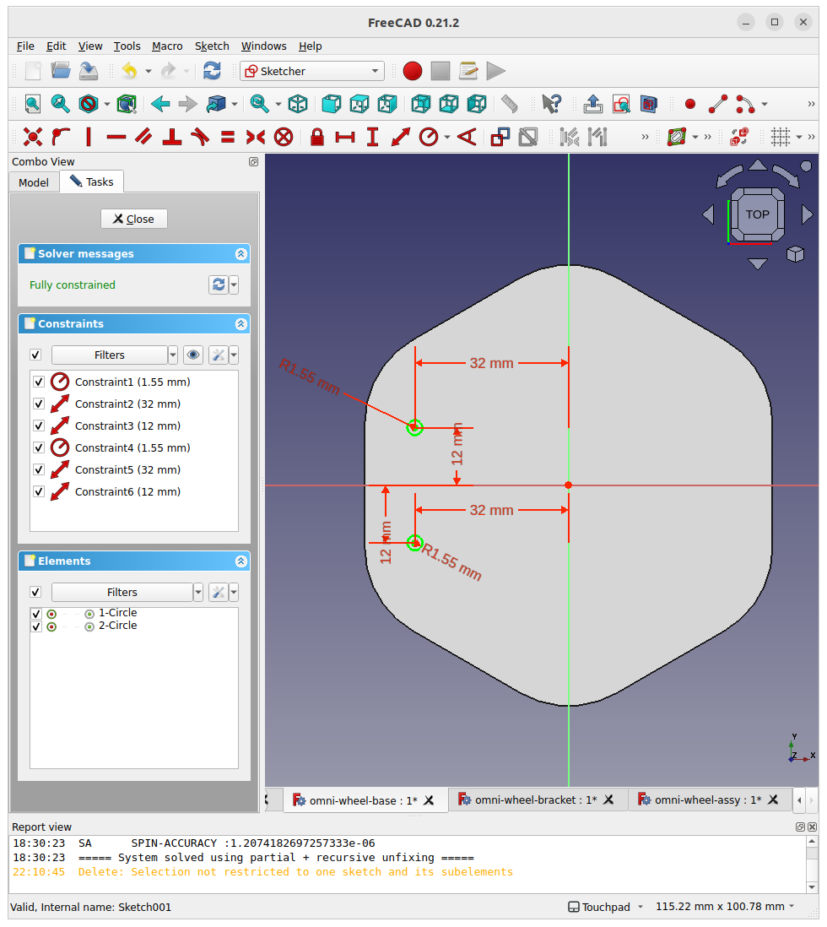Toggle the sketch grid icon
Screen dimensions: 827x927
(781, 137)
